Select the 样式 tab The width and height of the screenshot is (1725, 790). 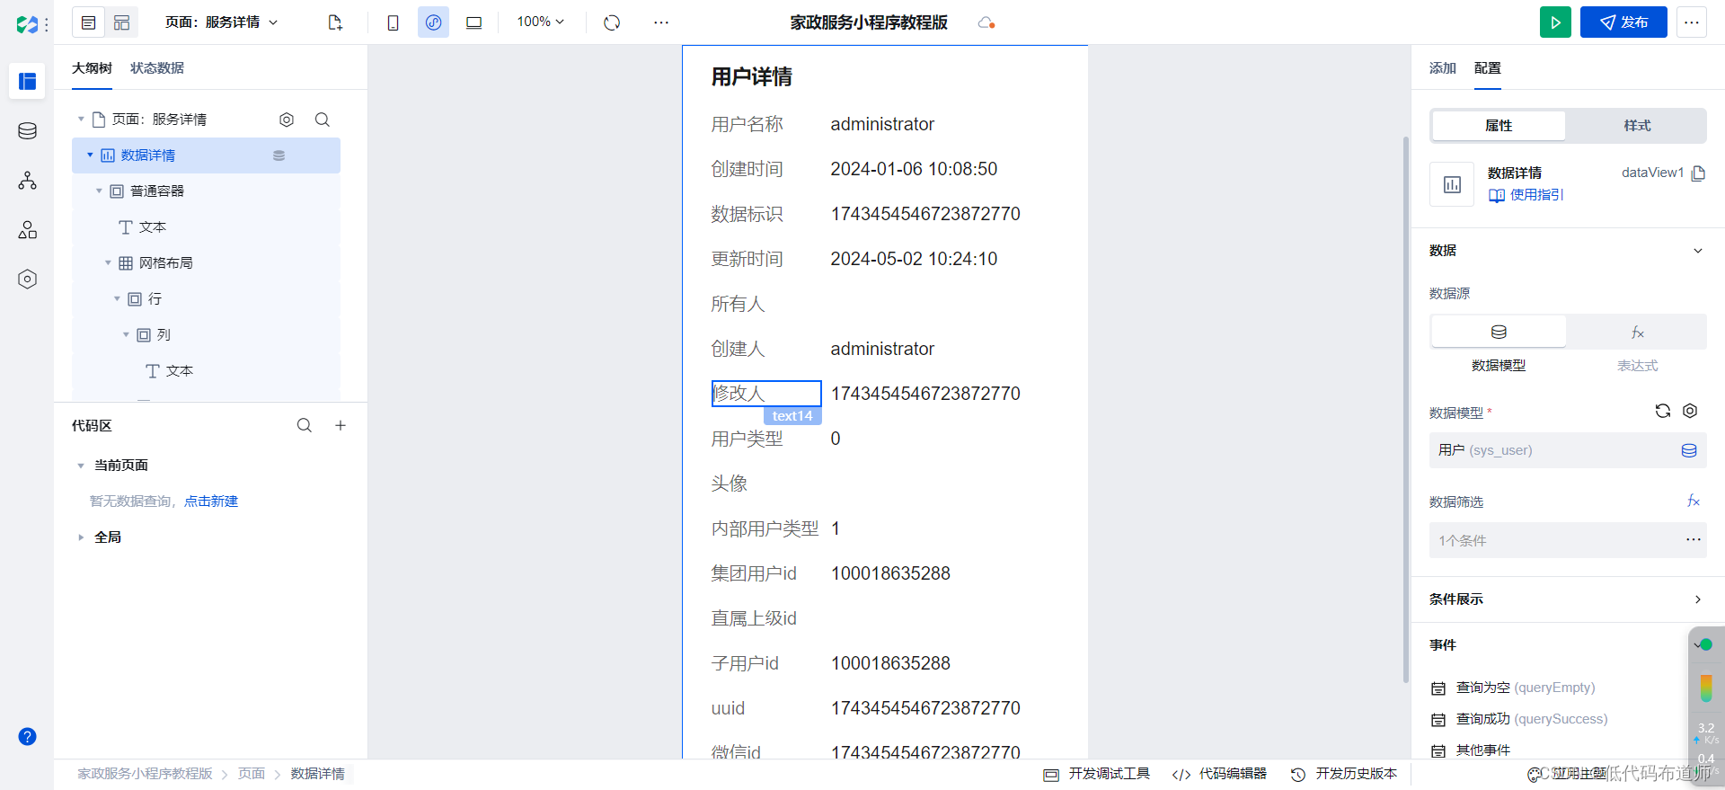point(1637,126)
